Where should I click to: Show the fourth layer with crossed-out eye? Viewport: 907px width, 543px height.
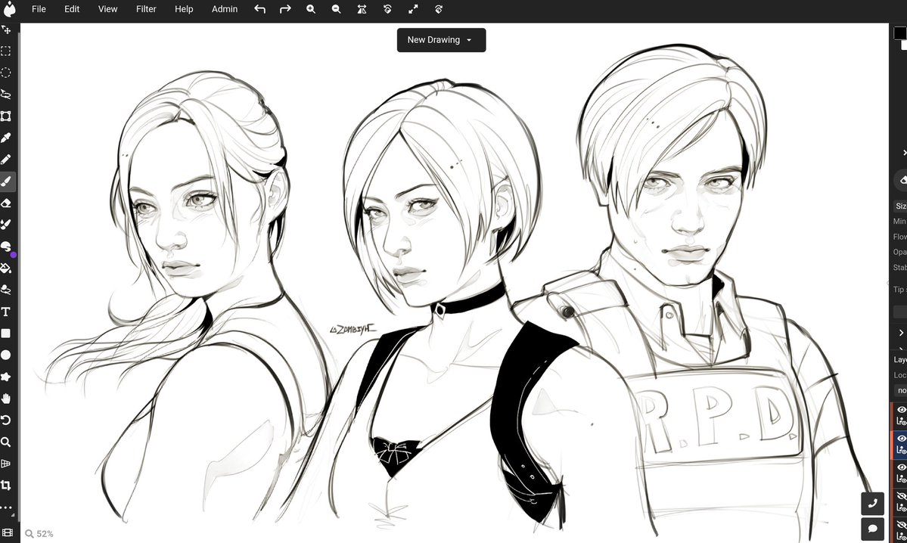[x=901, y=496]
